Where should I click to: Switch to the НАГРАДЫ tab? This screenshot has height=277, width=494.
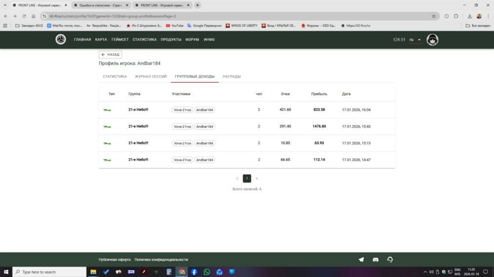[x=232, y=76]
